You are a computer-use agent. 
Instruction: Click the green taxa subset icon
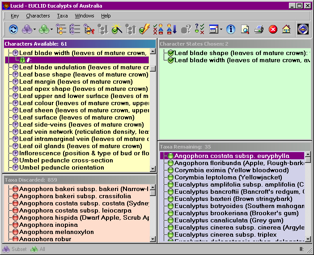point(44,30)
